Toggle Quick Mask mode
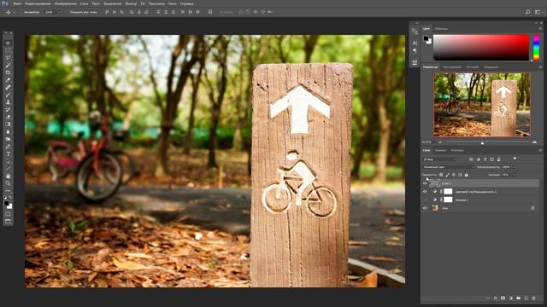 tap(8, 214)
